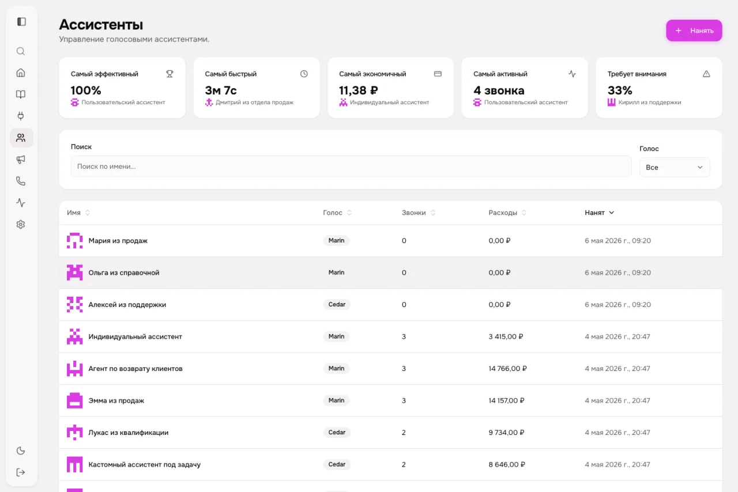
Task: Click the logout icon at sidebar bottom
Action: [x=21, y=472]
